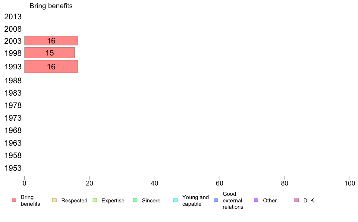Click the 1993 bar showing 16

click(x=51, y=66)
